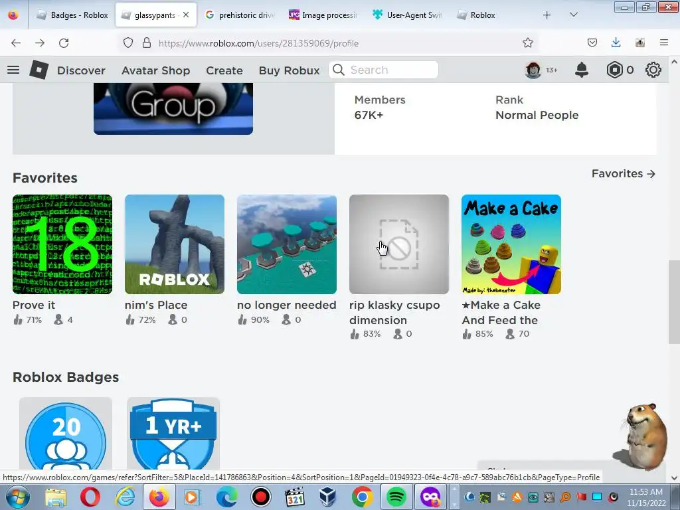The height and width of the screenshot is (510, 680).
Task: Open the Prove it game thumbnail
Action: click(x=62, y=244)
